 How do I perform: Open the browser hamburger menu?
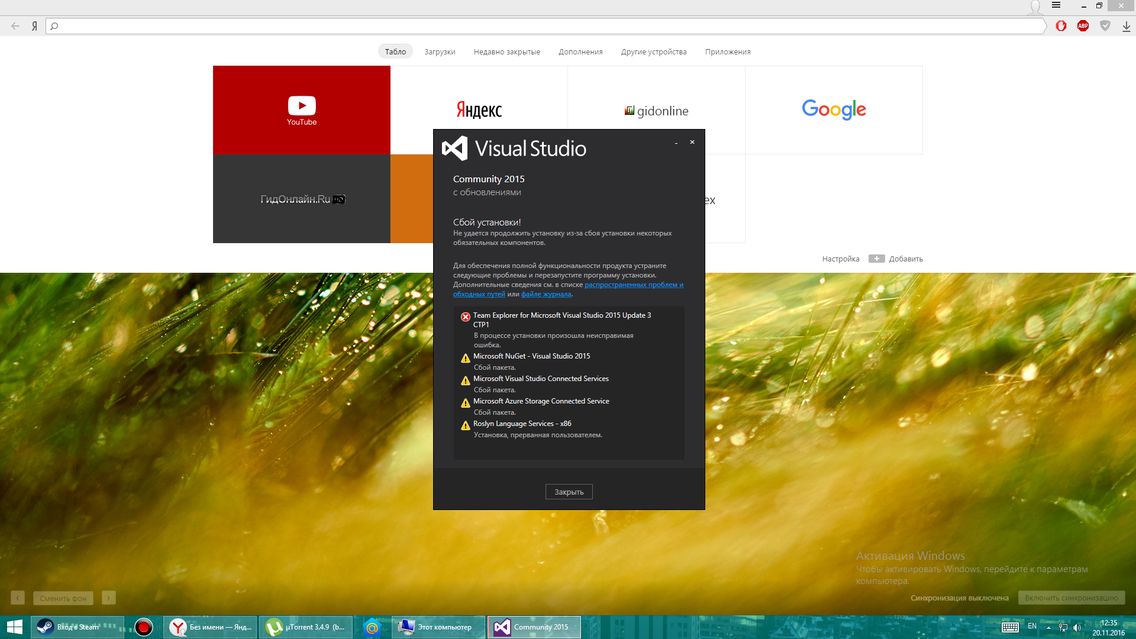tap(1056, 5)
